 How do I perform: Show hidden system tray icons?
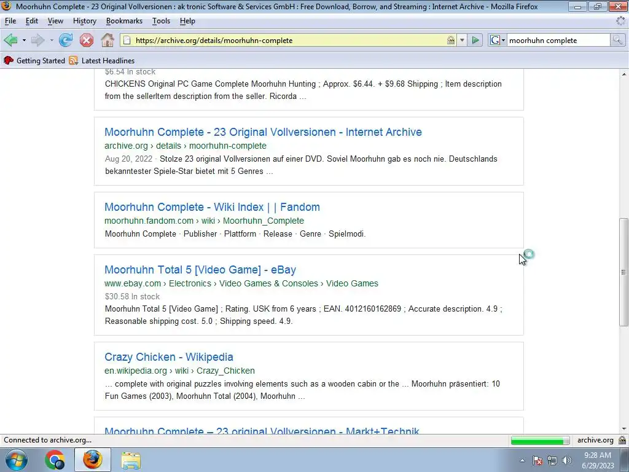coord(522,460)
